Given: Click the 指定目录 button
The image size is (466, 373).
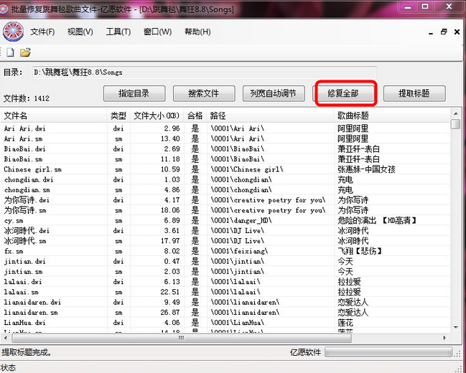Looking at the screenshot, I should [x=134, y=93].
